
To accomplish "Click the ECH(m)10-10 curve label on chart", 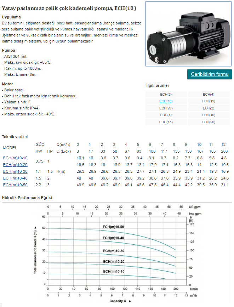I will coord(114,272).
